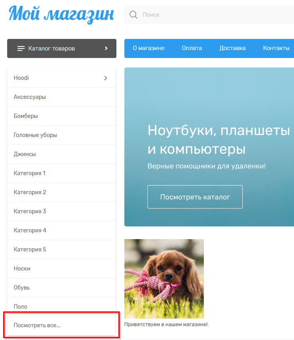Open the Носки category
The width and height of the screenshot is (294, 340).
click(22, 269)
